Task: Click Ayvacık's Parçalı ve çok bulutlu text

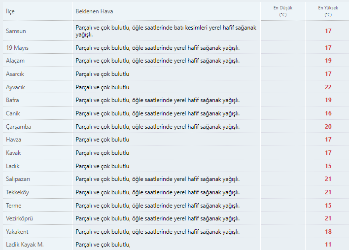Action: [x=103, y=87]
